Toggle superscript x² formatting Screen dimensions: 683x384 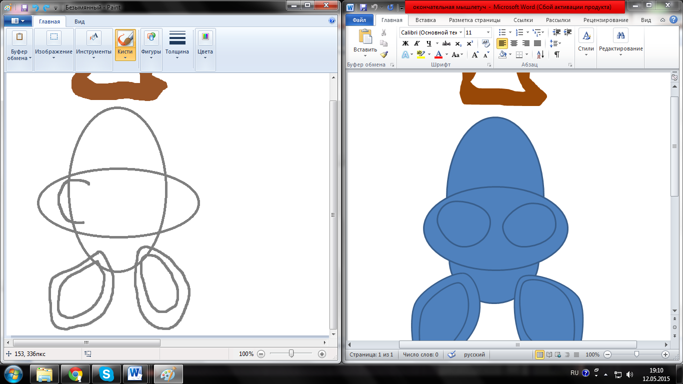tap(470, 43)
